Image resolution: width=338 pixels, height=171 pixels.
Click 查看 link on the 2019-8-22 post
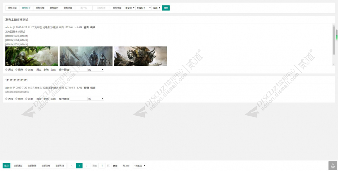tap(86, 28)
